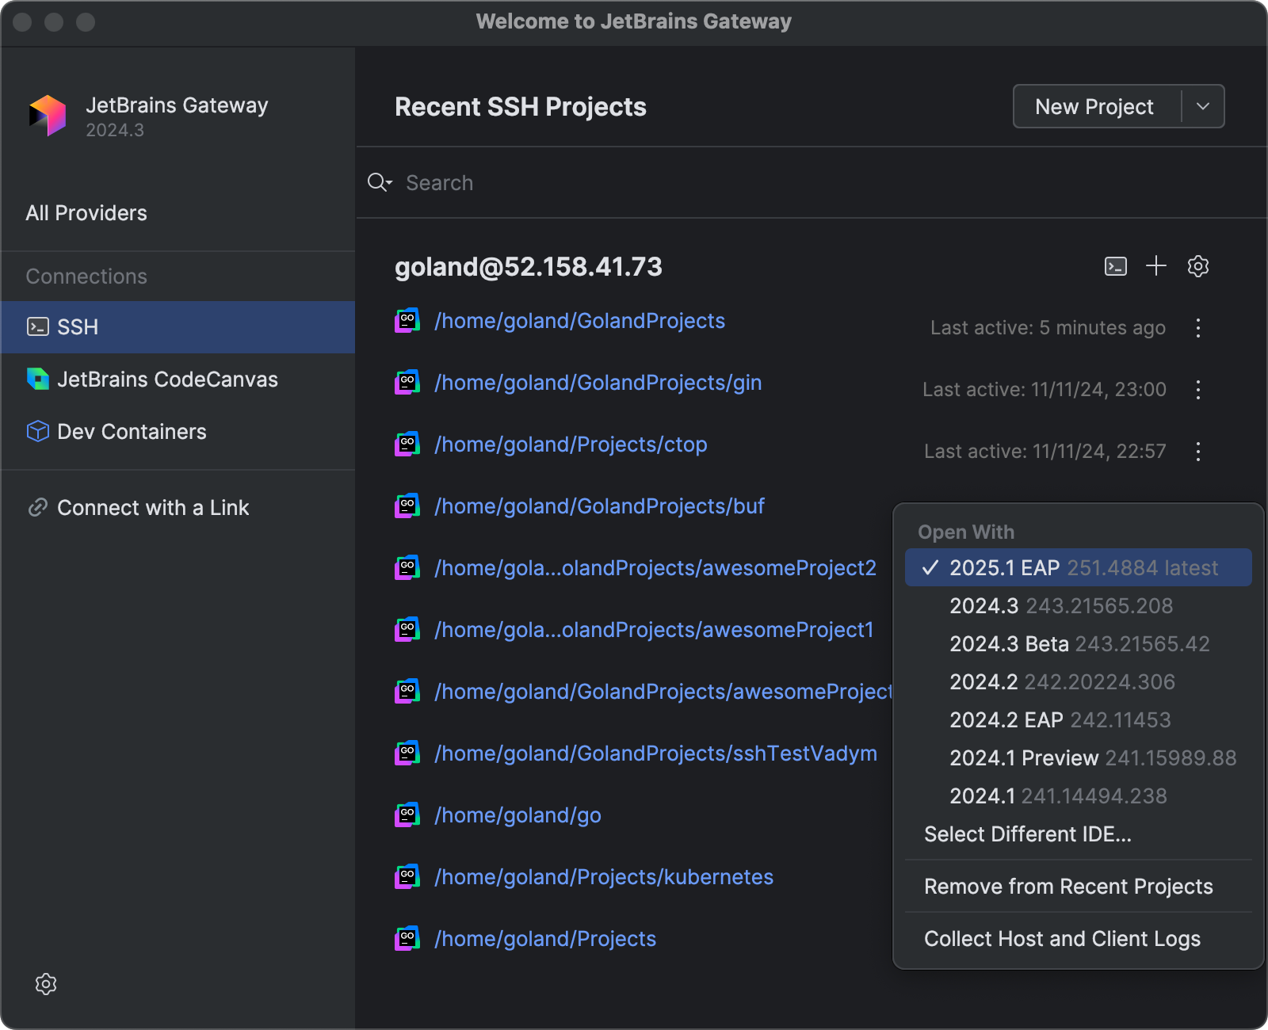Image resolution: width=1268 pixels, height=1030 pixels.
Task: Open options menu for GolandProjects/gin project
Action: [x=1198, y=390]
